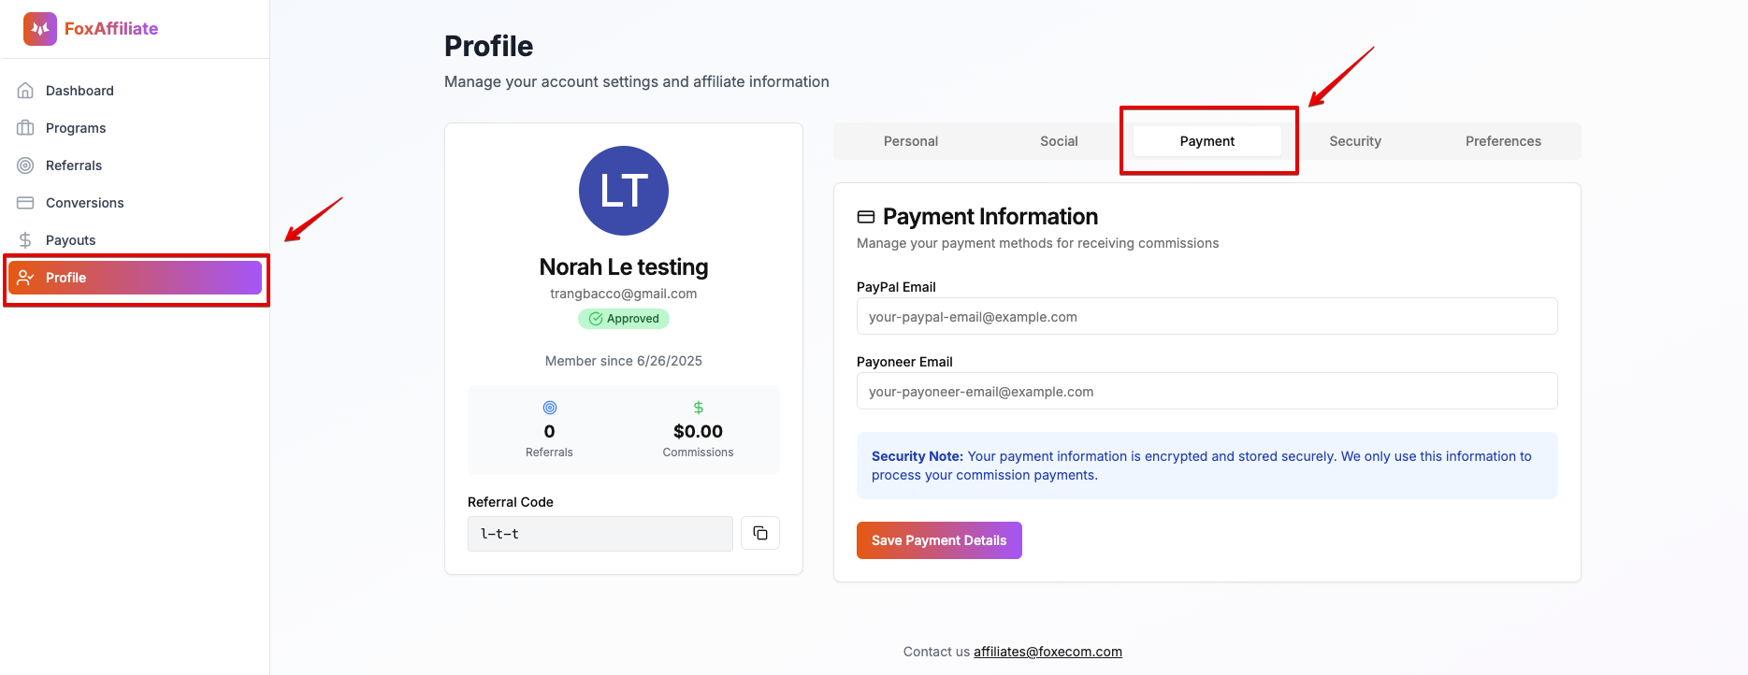The height and width of the screenshot is (675, 1748).
Task: Click the PayPal Email label
Action: pos(896,287)
